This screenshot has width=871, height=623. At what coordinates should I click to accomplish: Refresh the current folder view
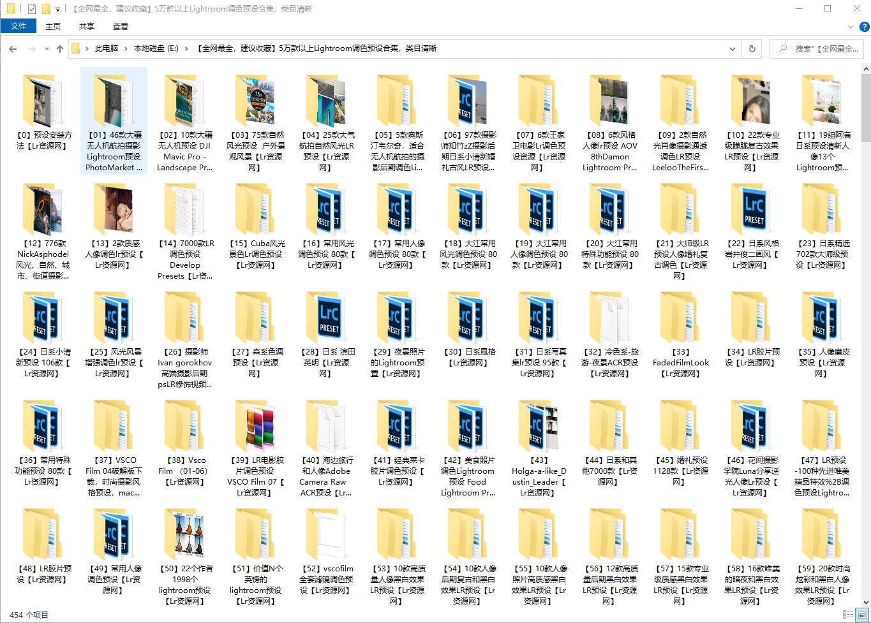coord(752,48)
